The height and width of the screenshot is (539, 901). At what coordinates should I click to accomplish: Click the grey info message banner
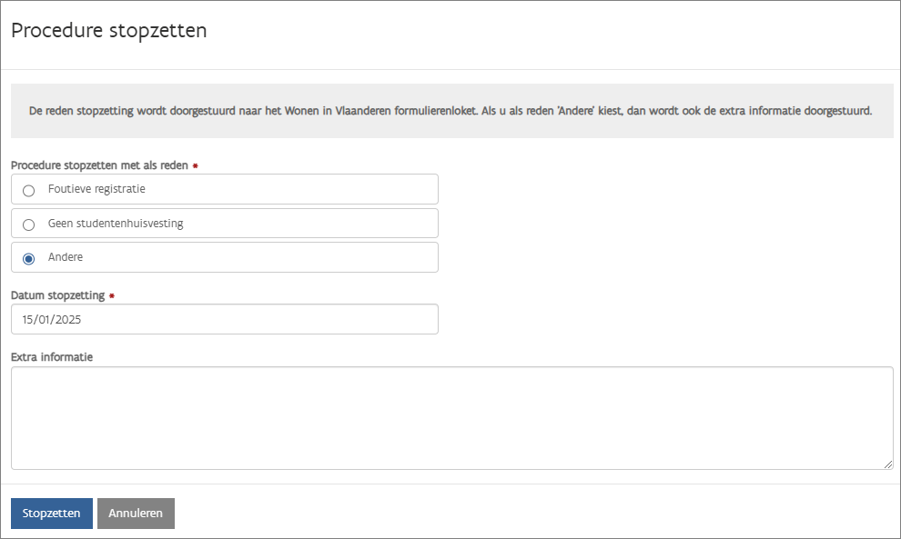click(451, 112)
